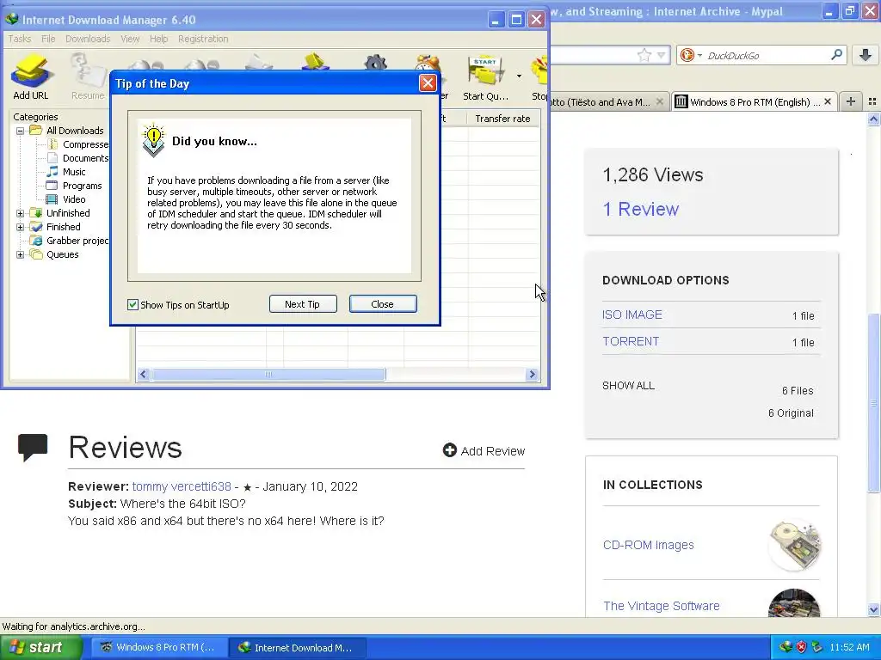Click browser scrollbar down arrow
The image size is (881, 660).
[x=873, y=609]
